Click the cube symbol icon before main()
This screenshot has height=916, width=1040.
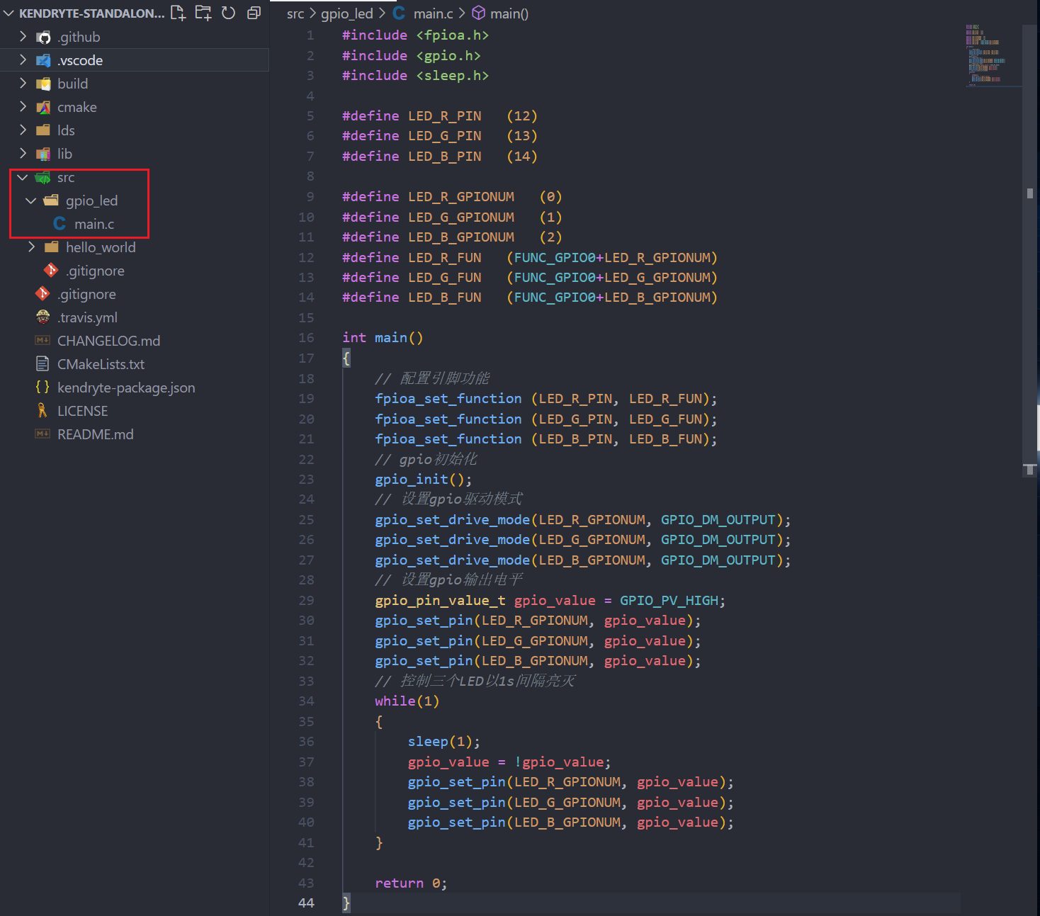(x=479, y=13)
